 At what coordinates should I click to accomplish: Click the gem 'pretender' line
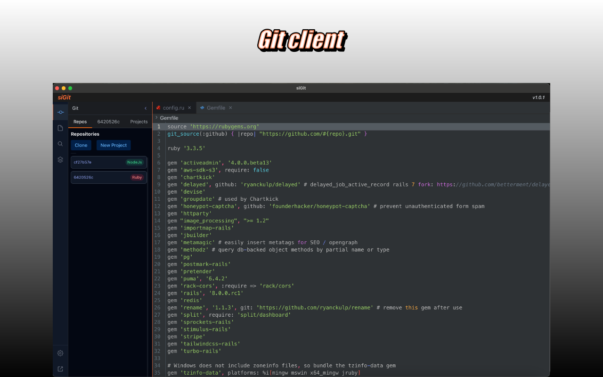[x=191, y=271]
